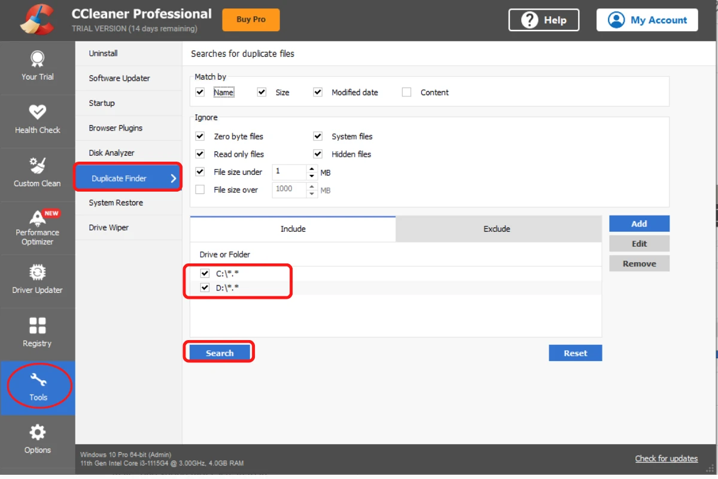
Task: Toggle Ignore System files
Action: 318,136
